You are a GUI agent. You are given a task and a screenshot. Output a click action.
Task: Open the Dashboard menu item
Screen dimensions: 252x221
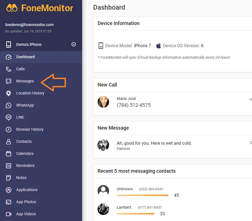[x=41, y=57]
